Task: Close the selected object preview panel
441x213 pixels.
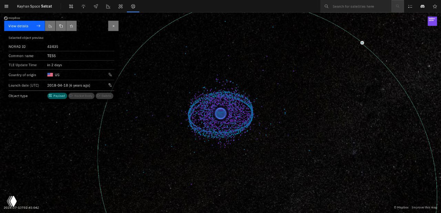Action: tap(113, 26)
